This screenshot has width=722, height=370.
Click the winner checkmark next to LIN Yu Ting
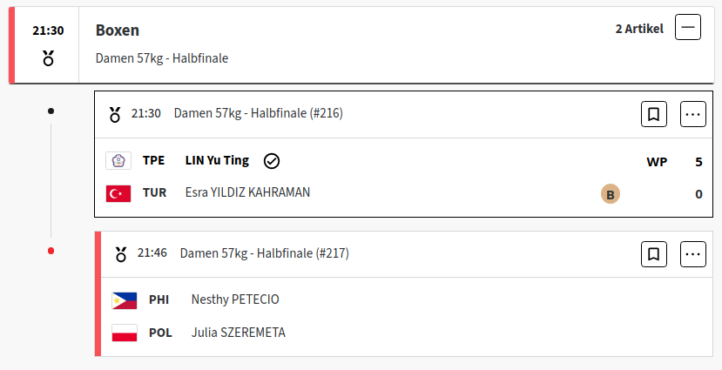click(x=272, y=161)
